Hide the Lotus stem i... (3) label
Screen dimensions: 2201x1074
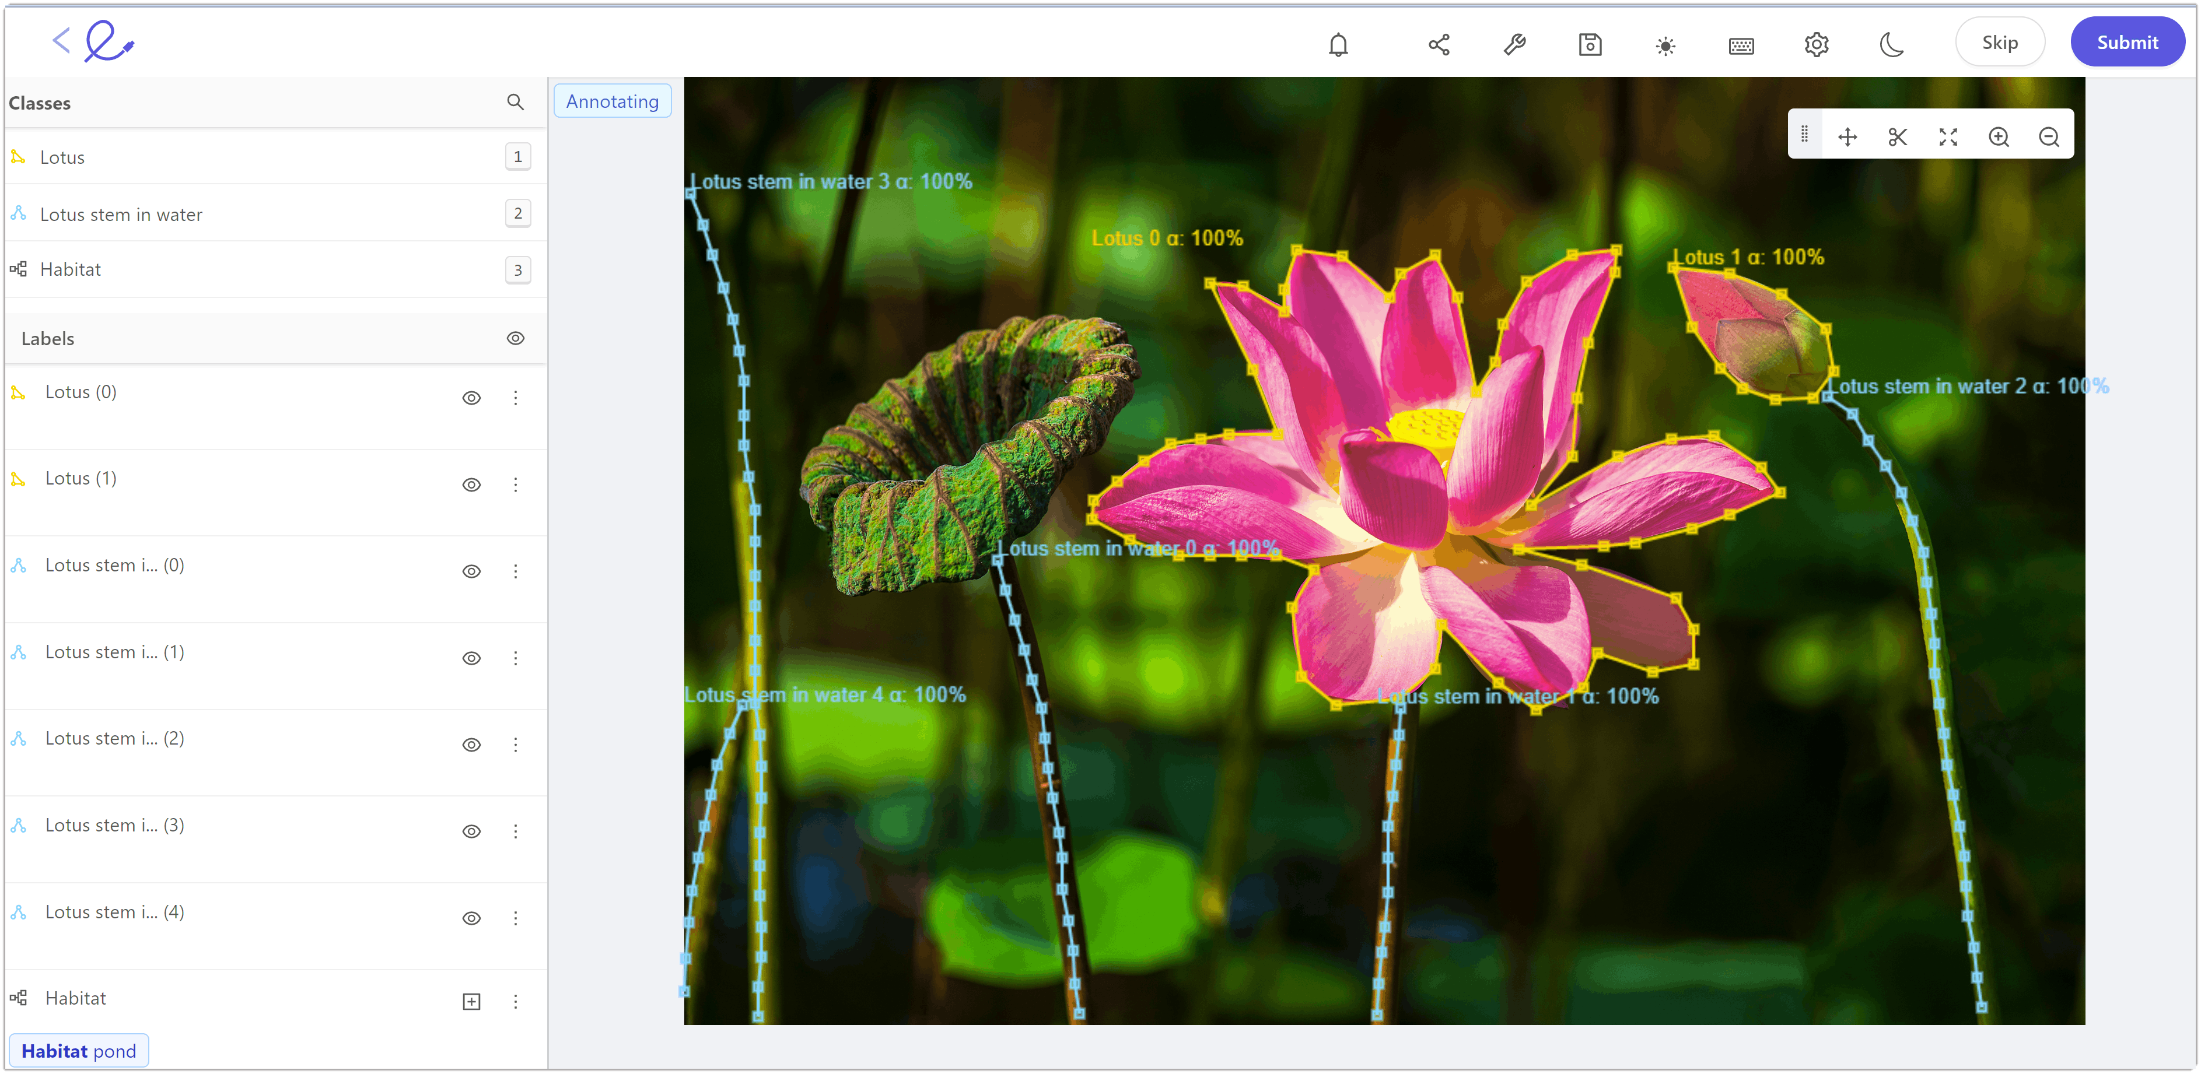(x=471, y=831)
